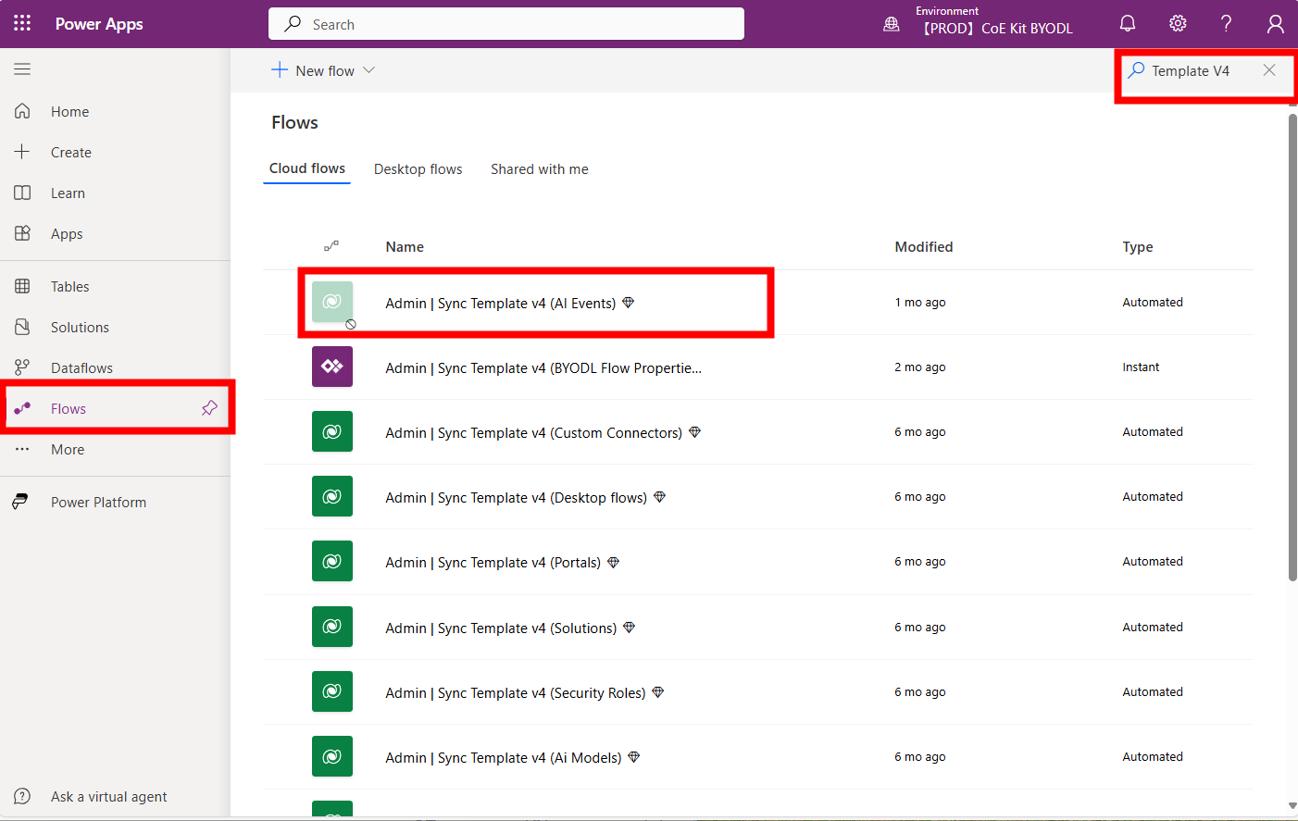Click '2 mo ago' modified value
Screen dimensions: 1298x821
click(x=920, y=367)
